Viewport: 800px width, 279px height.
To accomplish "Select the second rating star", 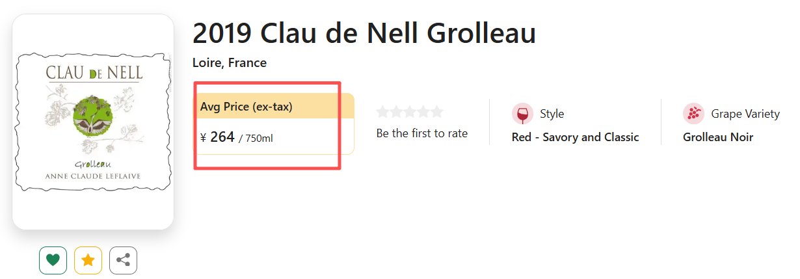I will pyautogui.click(x=396, y=112).
